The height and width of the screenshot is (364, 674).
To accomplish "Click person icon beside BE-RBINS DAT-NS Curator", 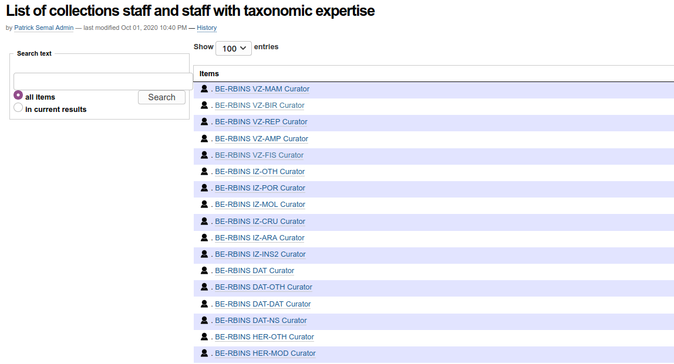I will pos(204,321).
